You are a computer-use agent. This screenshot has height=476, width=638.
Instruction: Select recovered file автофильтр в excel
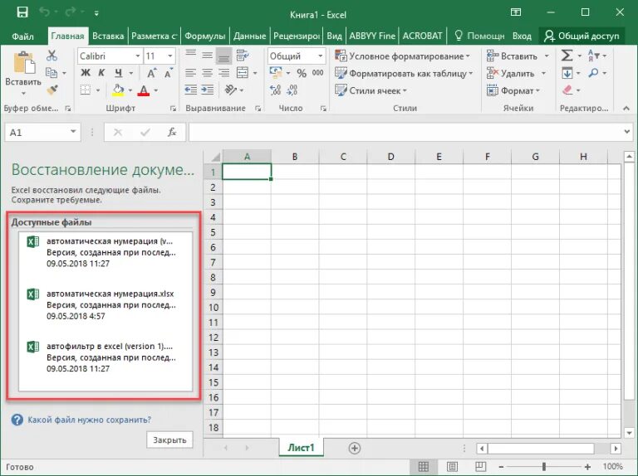point(106,357)
